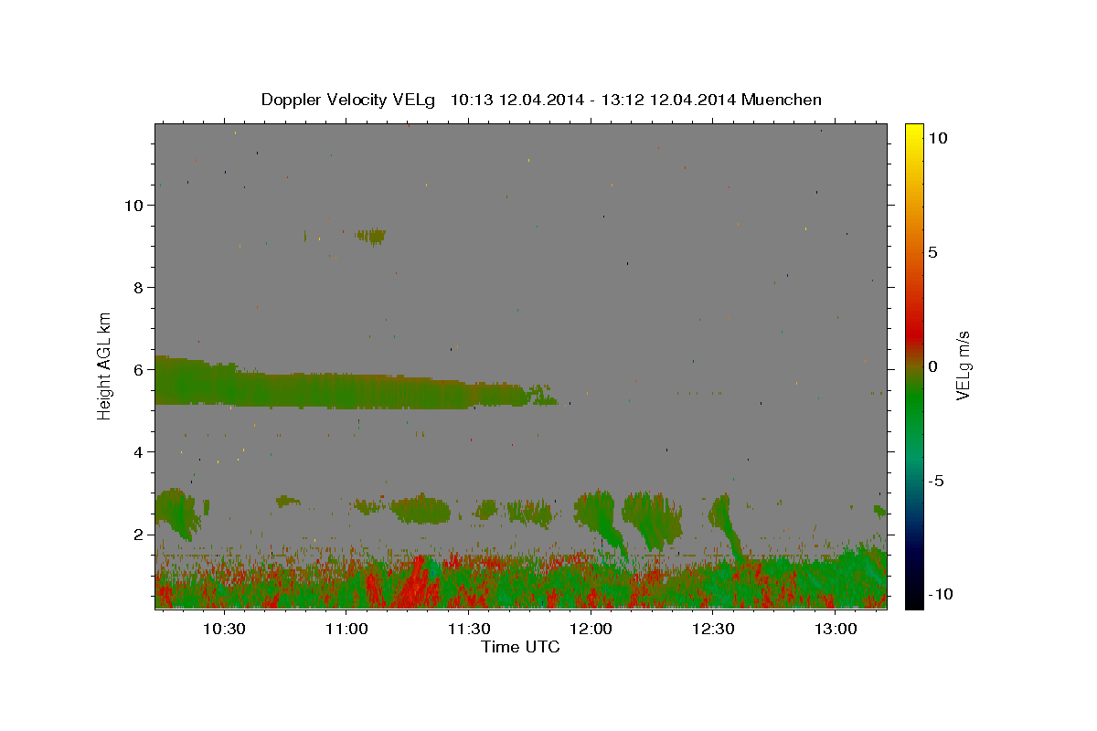This screenshot has height=731, width=1097.
Task: Click the fall streak below 3 km near 12:30
Action: 727,525
